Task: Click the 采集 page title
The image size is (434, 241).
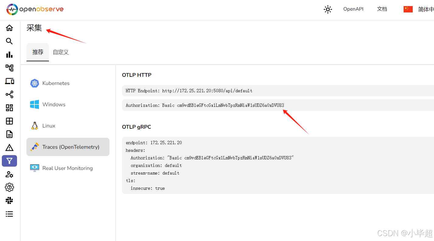Action: click(34, 28)
